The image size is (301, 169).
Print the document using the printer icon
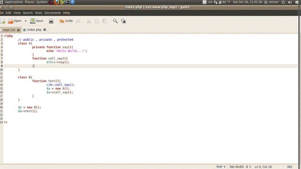click(51, 21)
